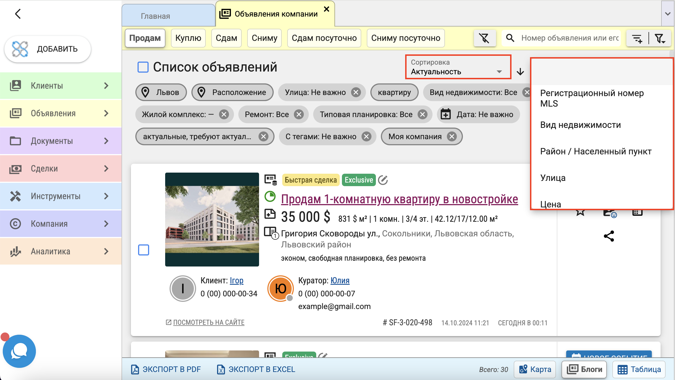Viewport: 675px width, 380px height.
Task: Switch to Карта view
Action: (x=535, y=370)
